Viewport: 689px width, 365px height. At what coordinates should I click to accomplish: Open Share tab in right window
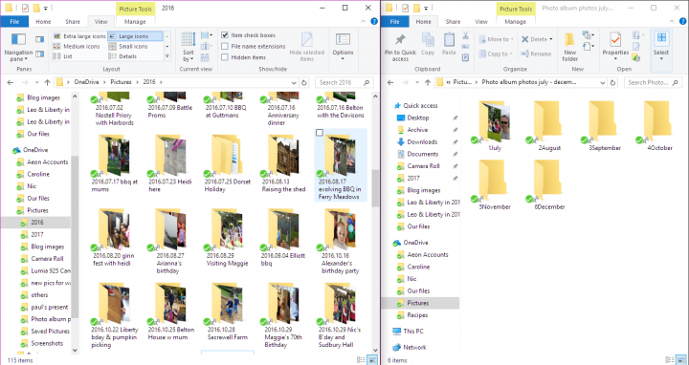tap(453, 21)
